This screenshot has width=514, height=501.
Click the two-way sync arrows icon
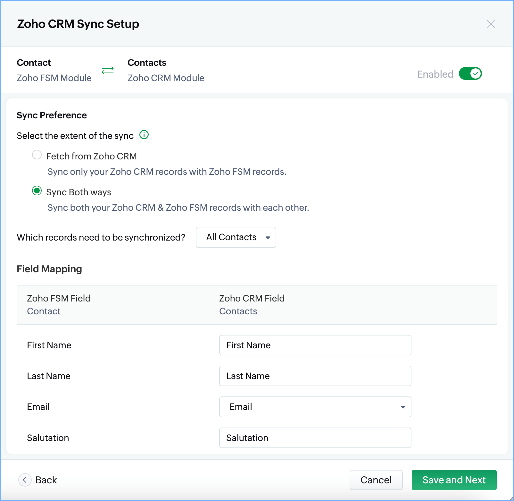click(x=108, y=70)
